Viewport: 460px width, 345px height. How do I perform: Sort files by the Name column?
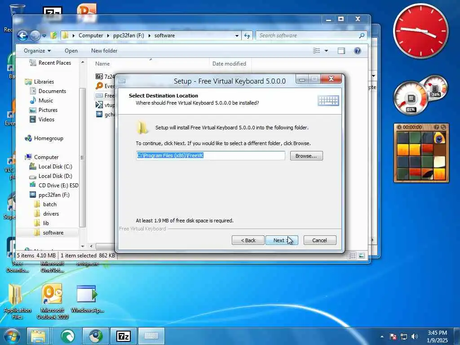pos(102,64)
